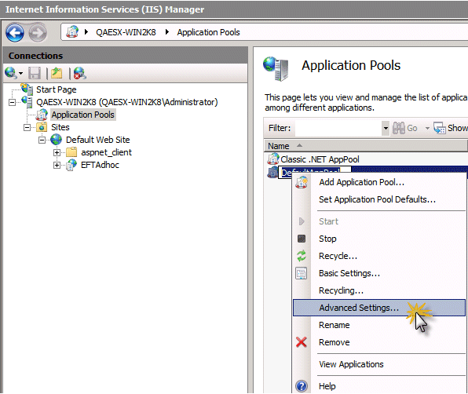Expand the aspnet_client folder node
This screenshot has height=394, width=468.
coord(57,152)
